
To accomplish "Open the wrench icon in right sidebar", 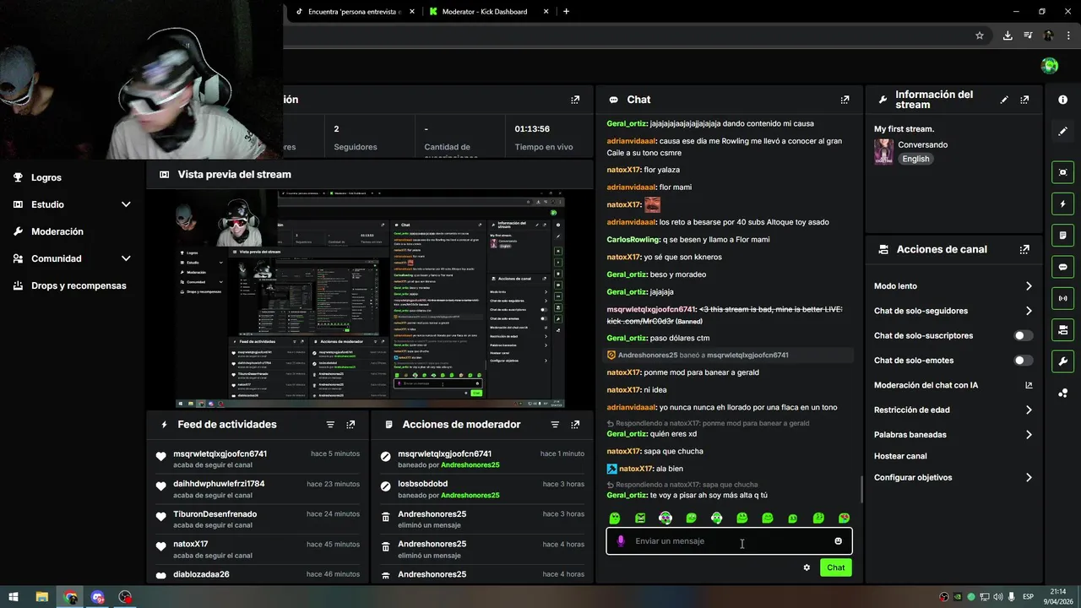I will [x=1062, y=361].
